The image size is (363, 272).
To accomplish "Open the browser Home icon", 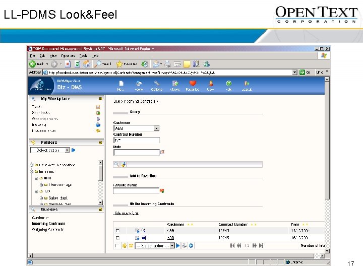I will point(87,64).
